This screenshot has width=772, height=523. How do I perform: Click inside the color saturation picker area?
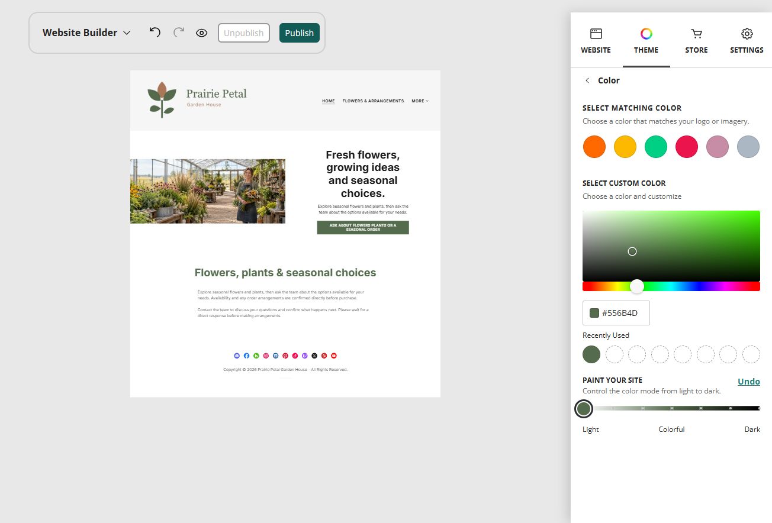point(671,246)
